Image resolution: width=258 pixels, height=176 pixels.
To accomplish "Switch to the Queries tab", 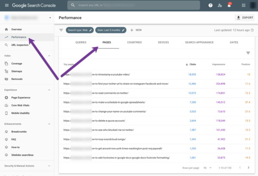I will tap(81, 42).
